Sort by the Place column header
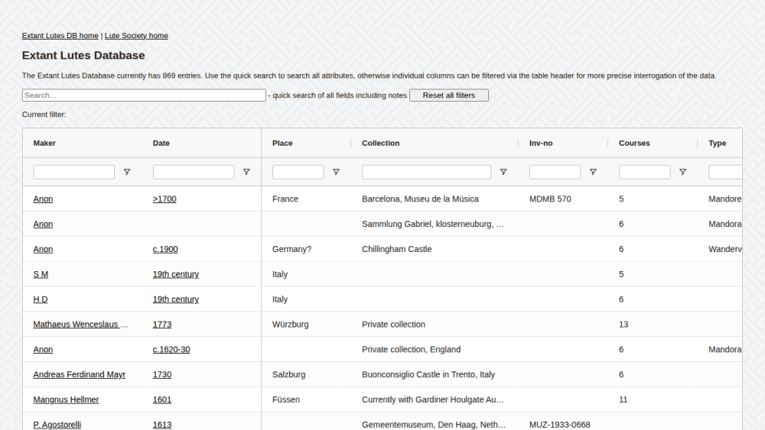765x430 pixels. point(282,143)
